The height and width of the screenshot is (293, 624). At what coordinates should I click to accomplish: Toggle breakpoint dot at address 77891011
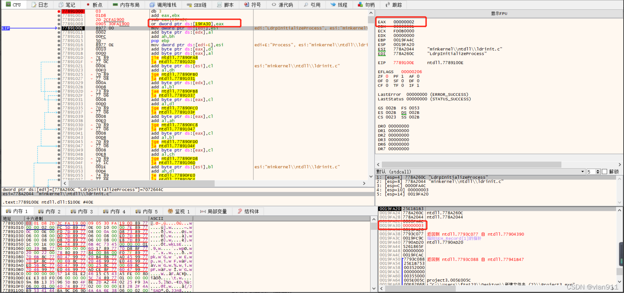pyautogui.click(x=59, y=32)
